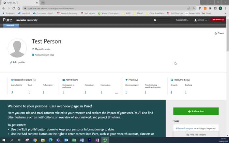Click the Journal article count 3
Screen dimensions: 229x143
(12, 92)
